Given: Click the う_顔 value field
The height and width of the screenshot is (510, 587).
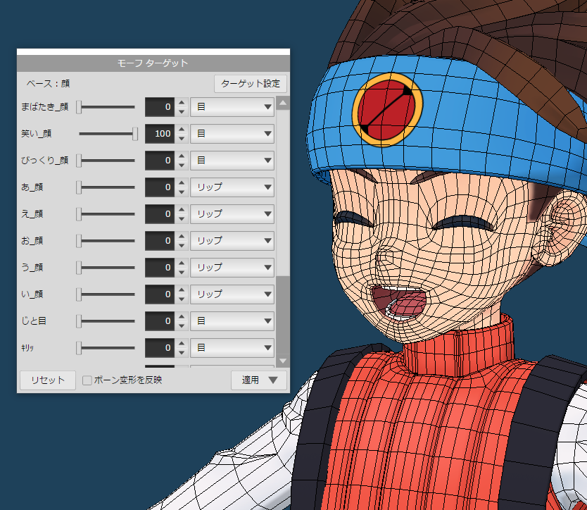Looking at the screenshot, I should (160, 268).
